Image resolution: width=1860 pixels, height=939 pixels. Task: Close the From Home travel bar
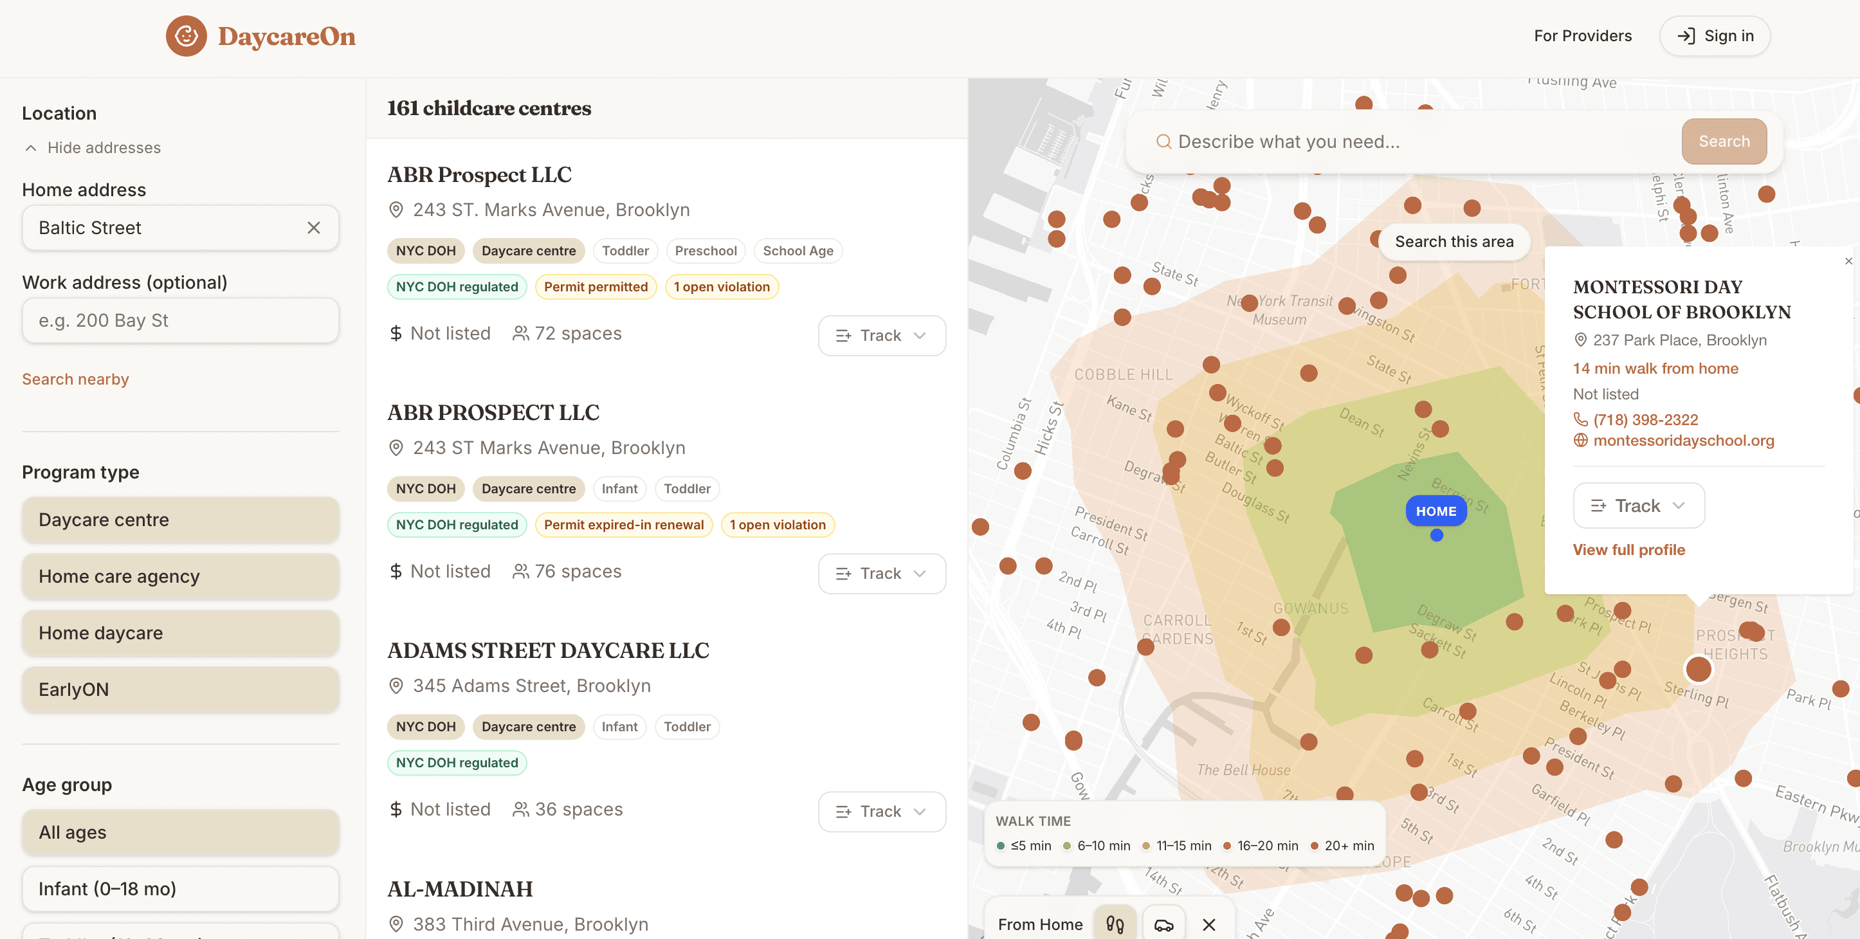[x=1208, y=924]
